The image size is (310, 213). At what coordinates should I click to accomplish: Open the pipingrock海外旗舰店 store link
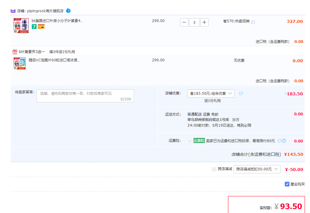(45, 11)
